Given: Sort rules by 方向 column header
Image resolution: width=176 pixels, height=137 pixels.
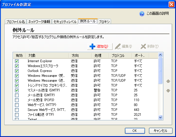Looking at the screenshot, I should pyautogui.click(x=80, y=55).
